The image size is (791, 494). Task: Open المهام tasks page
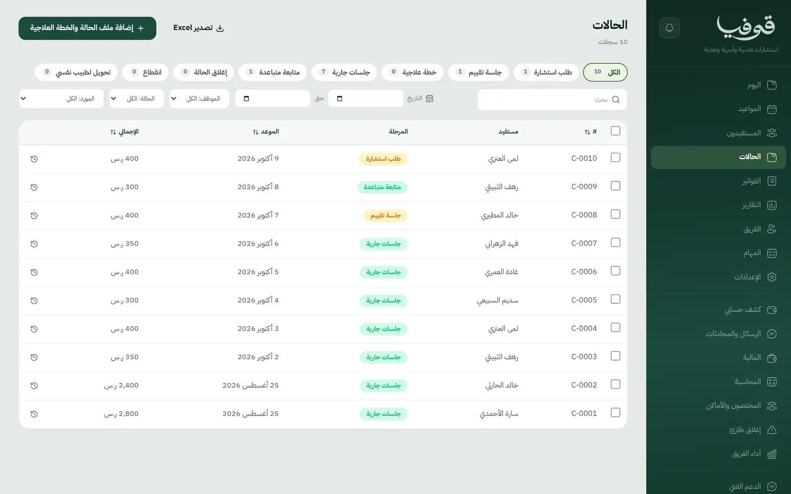click(x=718, y=253)
